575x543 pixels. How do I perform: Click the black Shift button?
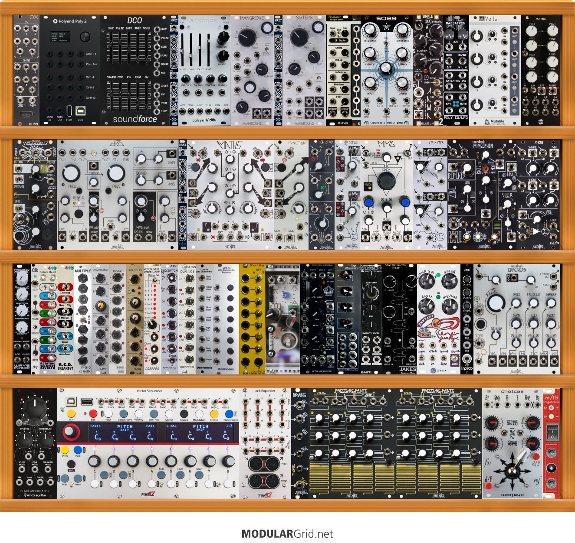pos(71,465)
